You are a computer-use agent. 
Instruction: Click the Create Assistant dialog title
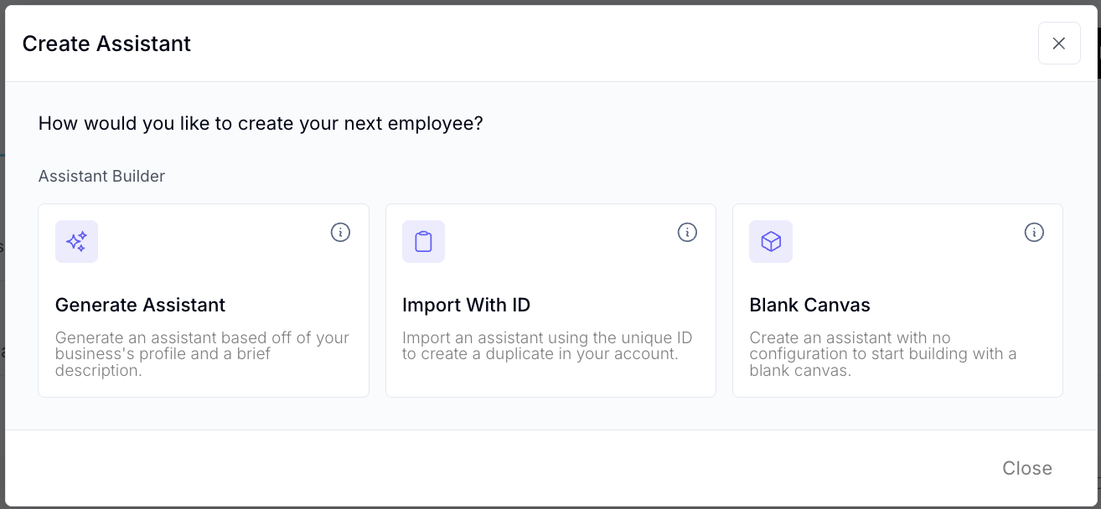tap(106, 44)
